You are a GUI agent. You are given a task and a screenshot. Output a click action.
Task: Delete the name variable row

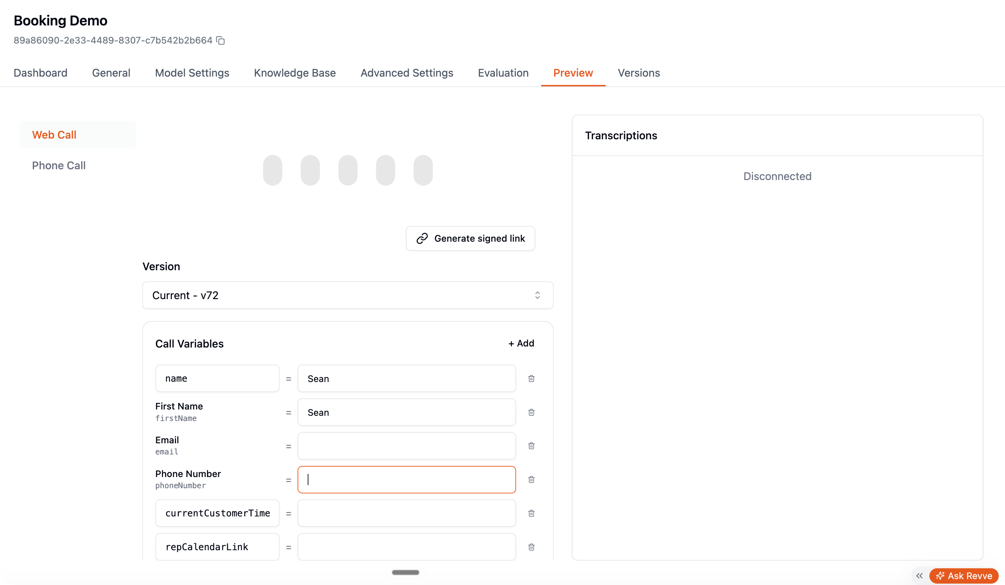pyautogui.click(x=531, y=378)
